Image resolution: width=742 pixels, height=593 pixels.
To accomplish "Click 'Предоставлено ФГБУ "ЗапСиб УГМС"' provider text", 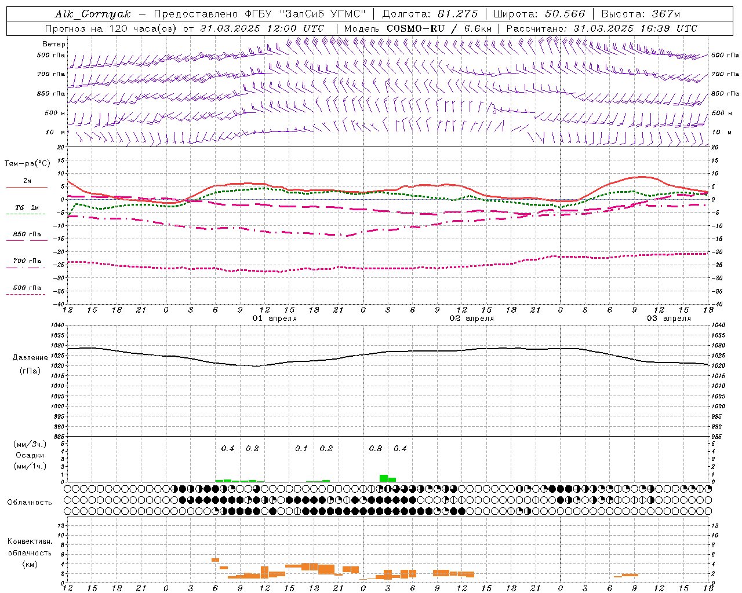I will (x=260, y=14).
